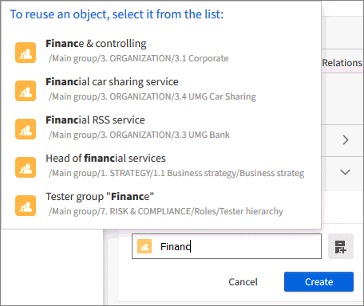
Task: Click icon beside Finance & controlling
Action: click(26, 53)
